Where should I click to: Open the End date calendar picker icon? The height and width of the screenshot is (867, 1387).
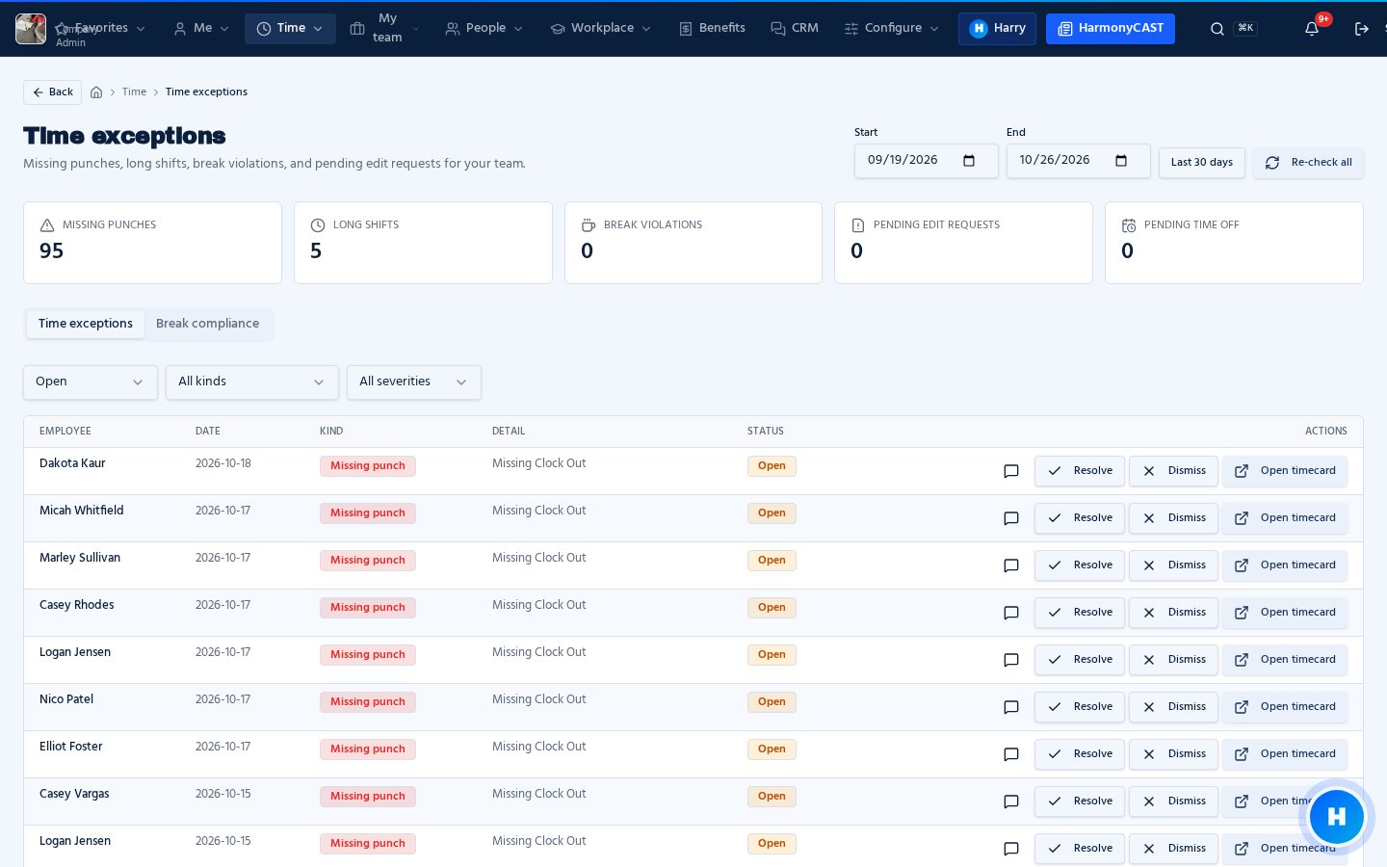pos(1121,161)
